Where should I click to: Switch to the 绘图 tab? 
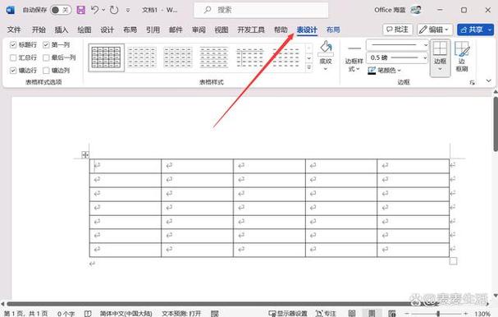pos(85,30)
